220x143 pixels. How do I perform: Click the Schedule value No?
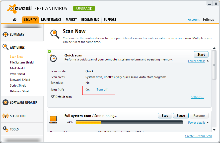(87, 83)
